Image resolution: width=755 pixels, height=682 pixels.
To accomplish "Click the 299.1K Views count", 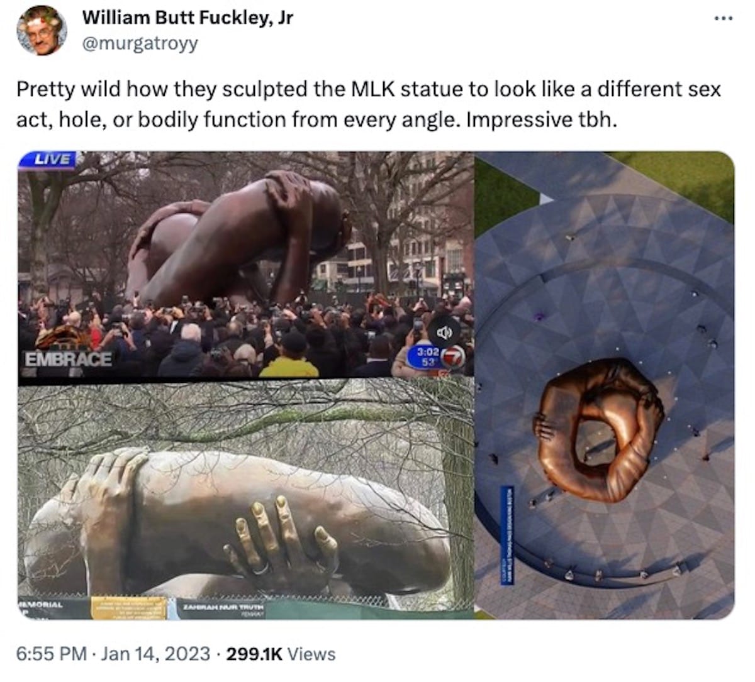I will (x=281, y=654).
